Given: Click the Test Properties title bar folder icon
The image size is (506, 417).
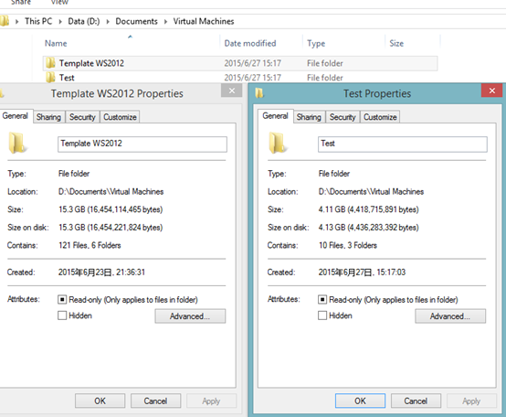Looking at the screenshot, I should click(x=259, y=93).
